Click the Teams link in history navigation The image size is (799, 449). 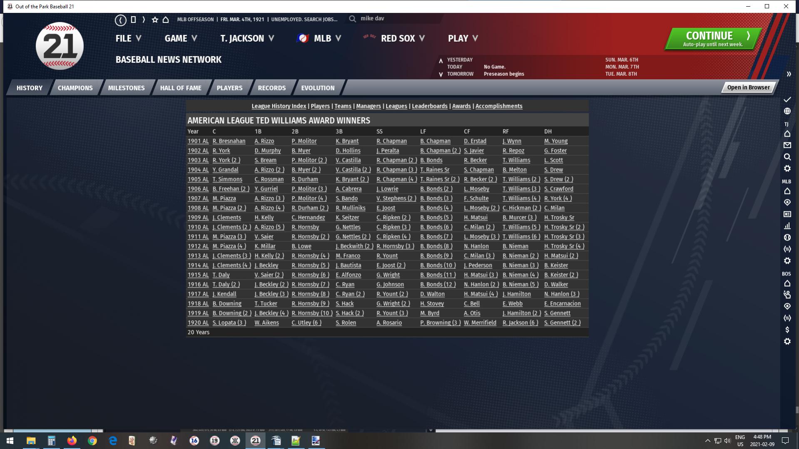[x=343, y=106]
